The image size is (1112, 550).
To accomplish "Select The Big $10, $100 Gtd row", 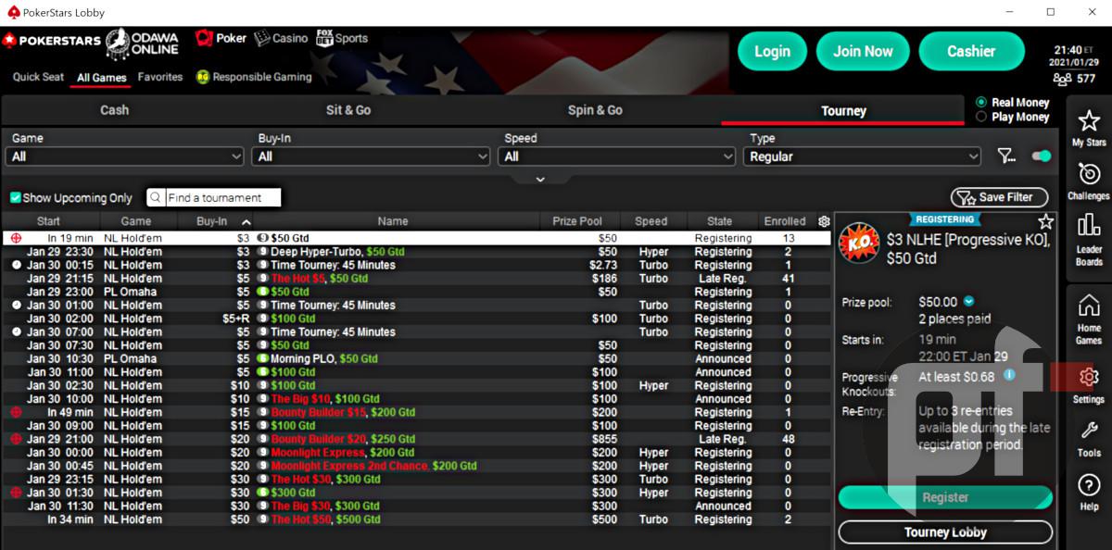I will [x=416, y=399].
